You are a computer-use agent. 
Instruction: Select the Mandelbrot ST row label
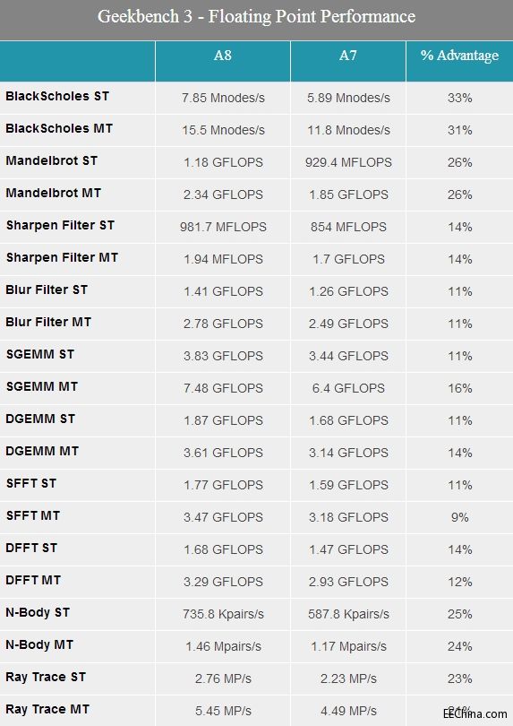click(52, 160)
